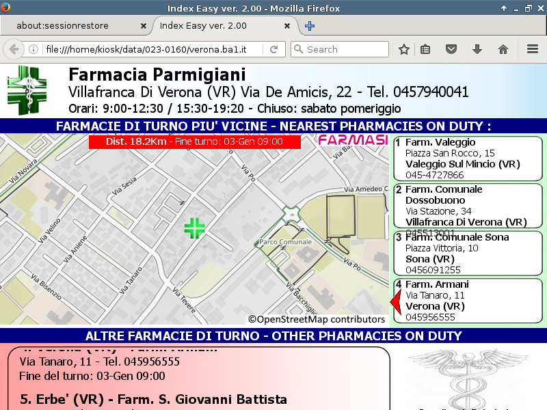Image resolution: width=547 pixels, height=410 pixels.
Task: Show bookmarks list icon in toolbar
Action: [425, 49]
